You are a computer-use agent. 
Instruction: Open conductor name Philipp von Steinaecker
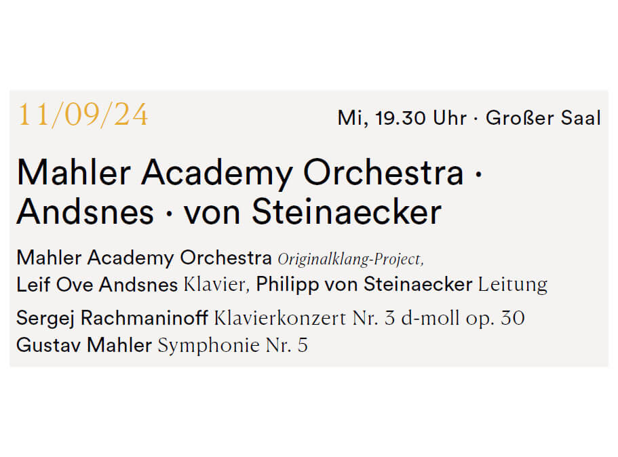click(x=364, y=285)
